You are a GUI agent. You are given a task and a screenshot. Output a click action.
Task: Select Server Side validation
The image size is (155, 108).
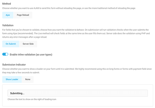[x=28, y=44]
